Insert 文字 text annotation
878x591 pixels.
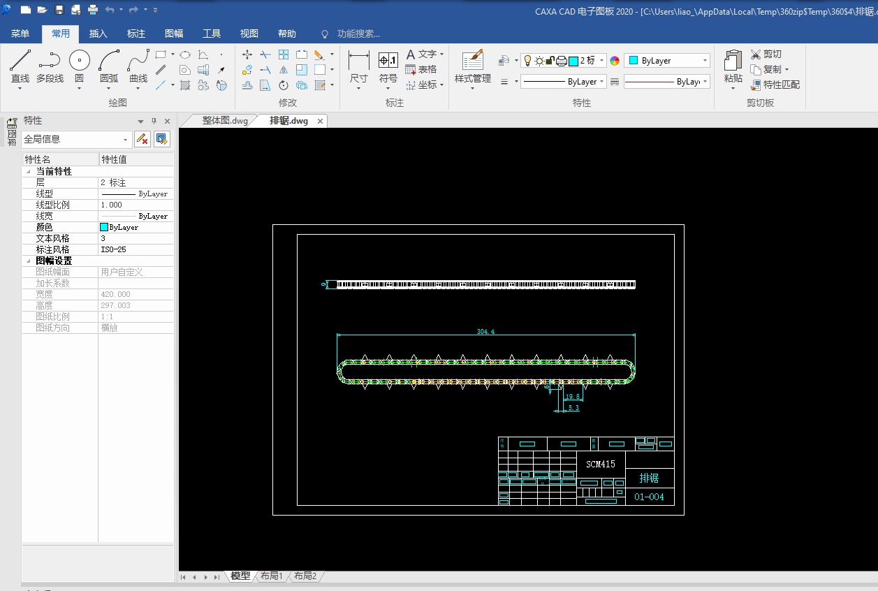pos(421,54)
